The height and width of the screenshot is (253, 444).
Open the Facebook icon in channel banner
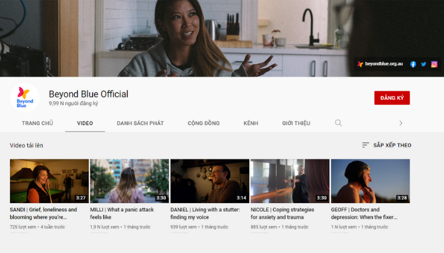click(413, 64)
